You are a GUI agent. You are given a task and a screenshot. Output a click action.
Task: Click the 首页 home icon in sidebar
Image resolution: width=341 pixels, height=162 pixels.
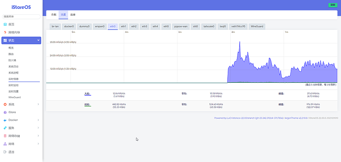[x=5, y=25]
